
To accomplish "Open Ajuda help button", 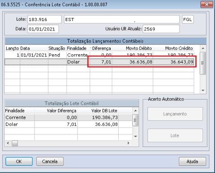I will point(193,161).
